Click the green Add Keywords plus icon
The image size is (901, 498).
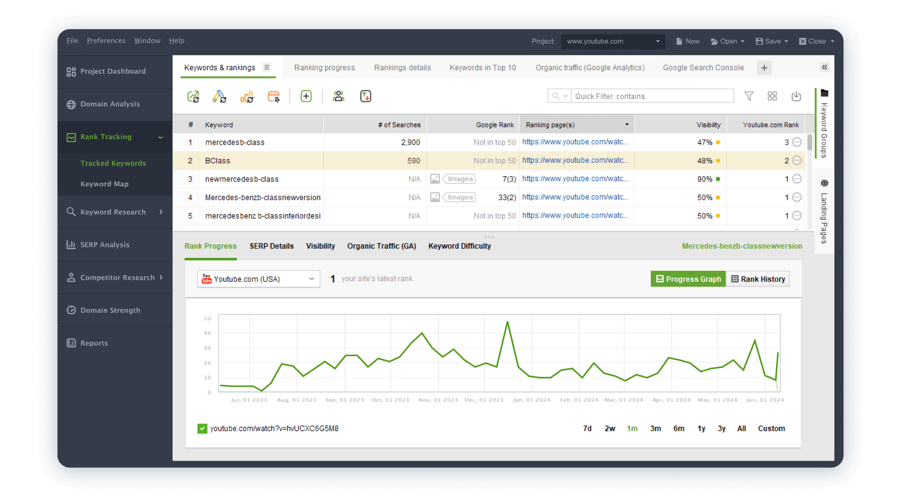click(x=306, y=96)
